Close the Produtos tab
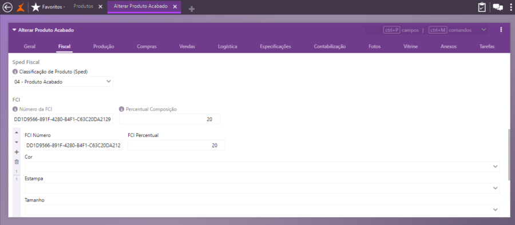 (x=101, y=6)
